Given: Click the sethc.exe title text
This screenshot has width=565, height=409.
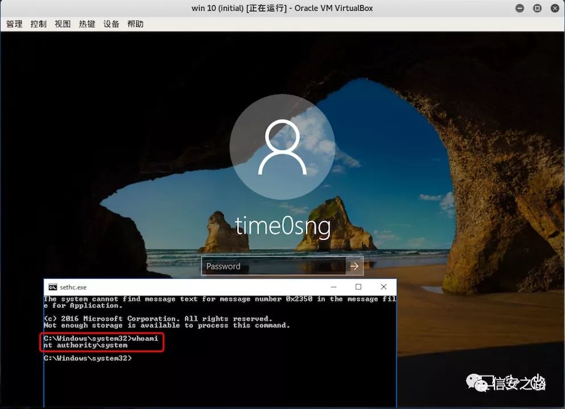Looking at the screenshot, I should (x=73, y=287).
